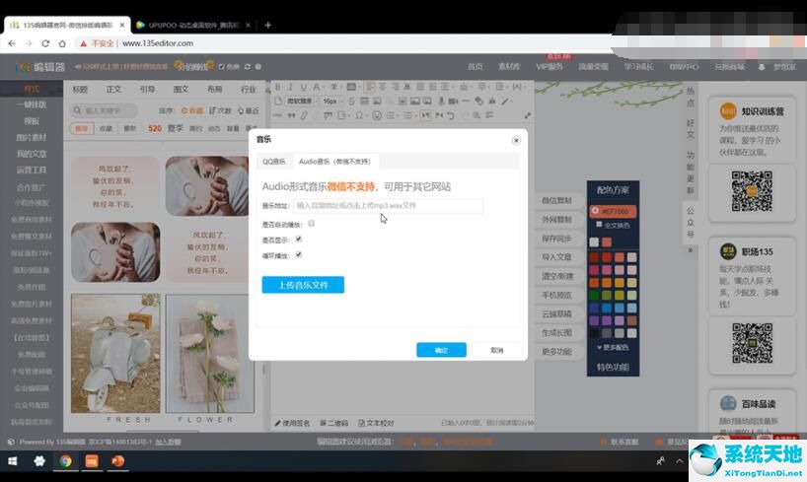Open the ordered list dropdown arrow
The height and width of the screenshot is (482, 807).
[399, 116]
